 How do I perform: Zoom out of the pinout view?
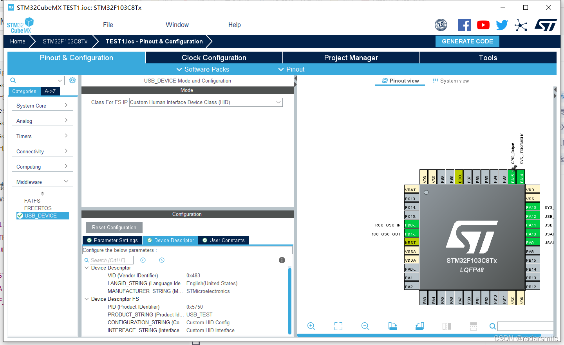pos(365,326)
